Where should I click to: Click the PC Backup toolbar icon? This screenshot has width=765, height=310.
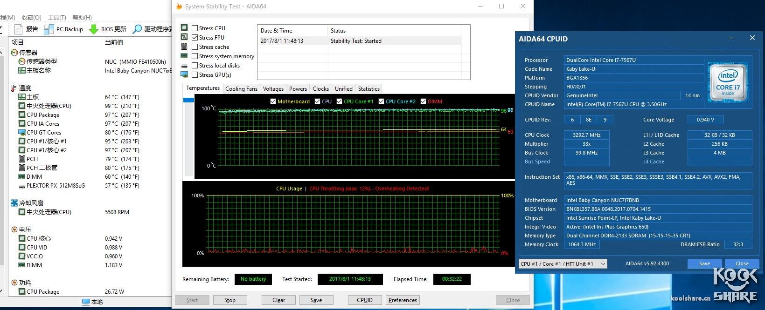coord(49,29)
